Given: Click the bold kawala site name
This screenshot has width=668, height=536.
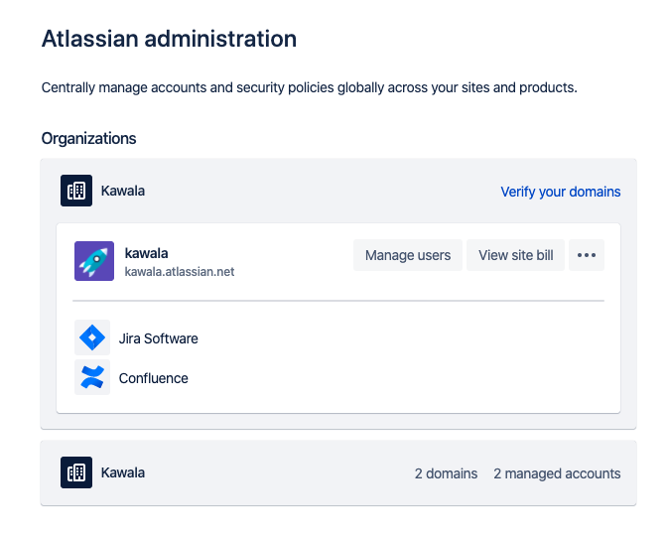Looking at the screenshot, I should coord(146,253).
